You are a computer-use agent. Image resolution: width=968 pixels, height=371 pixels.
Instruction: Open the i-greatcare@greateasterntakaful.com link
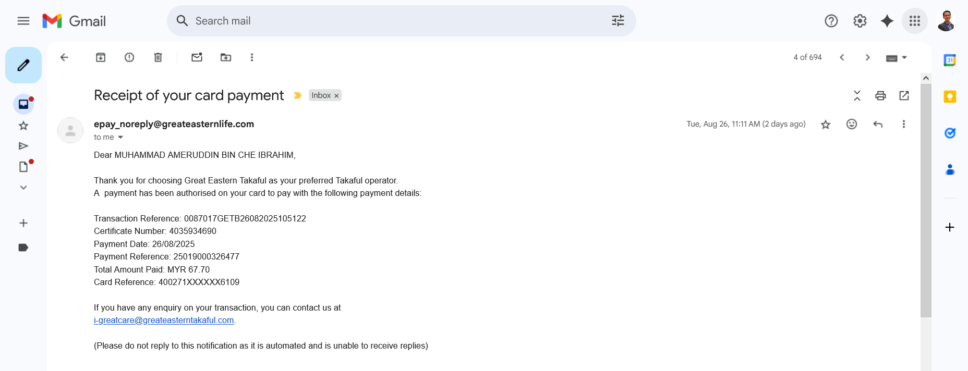point(164,320)
